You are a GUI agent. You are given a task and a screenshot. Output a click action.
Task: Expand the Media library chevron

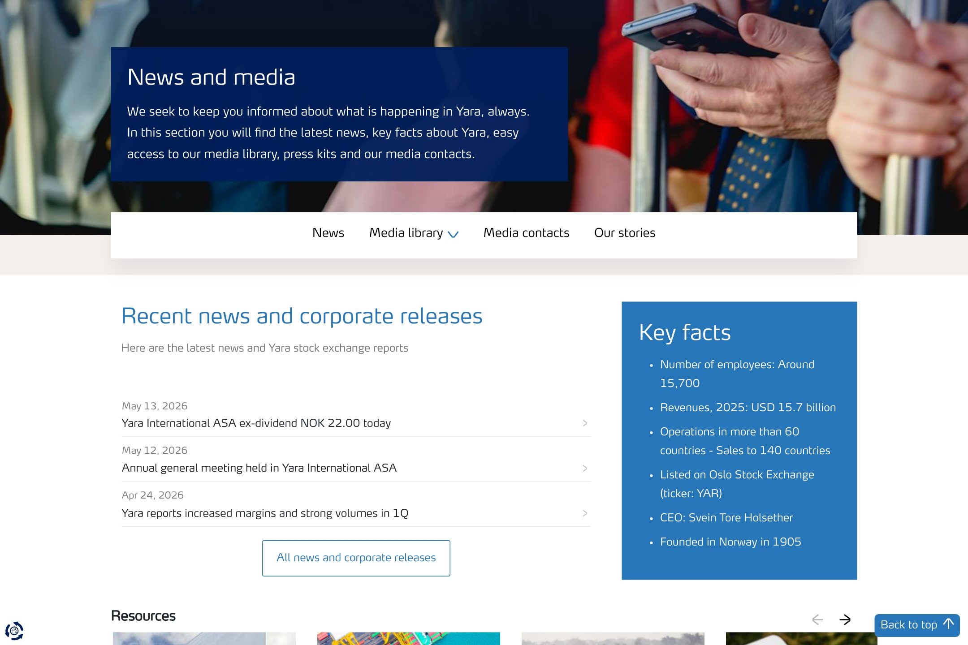pos(453,234)
